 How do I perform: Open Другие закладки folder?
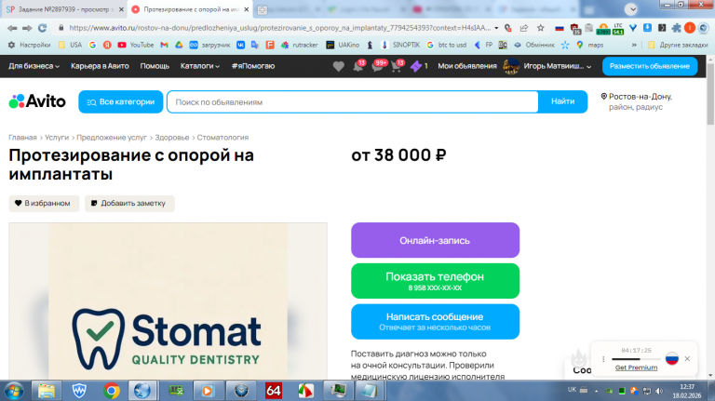pos(678,45)
